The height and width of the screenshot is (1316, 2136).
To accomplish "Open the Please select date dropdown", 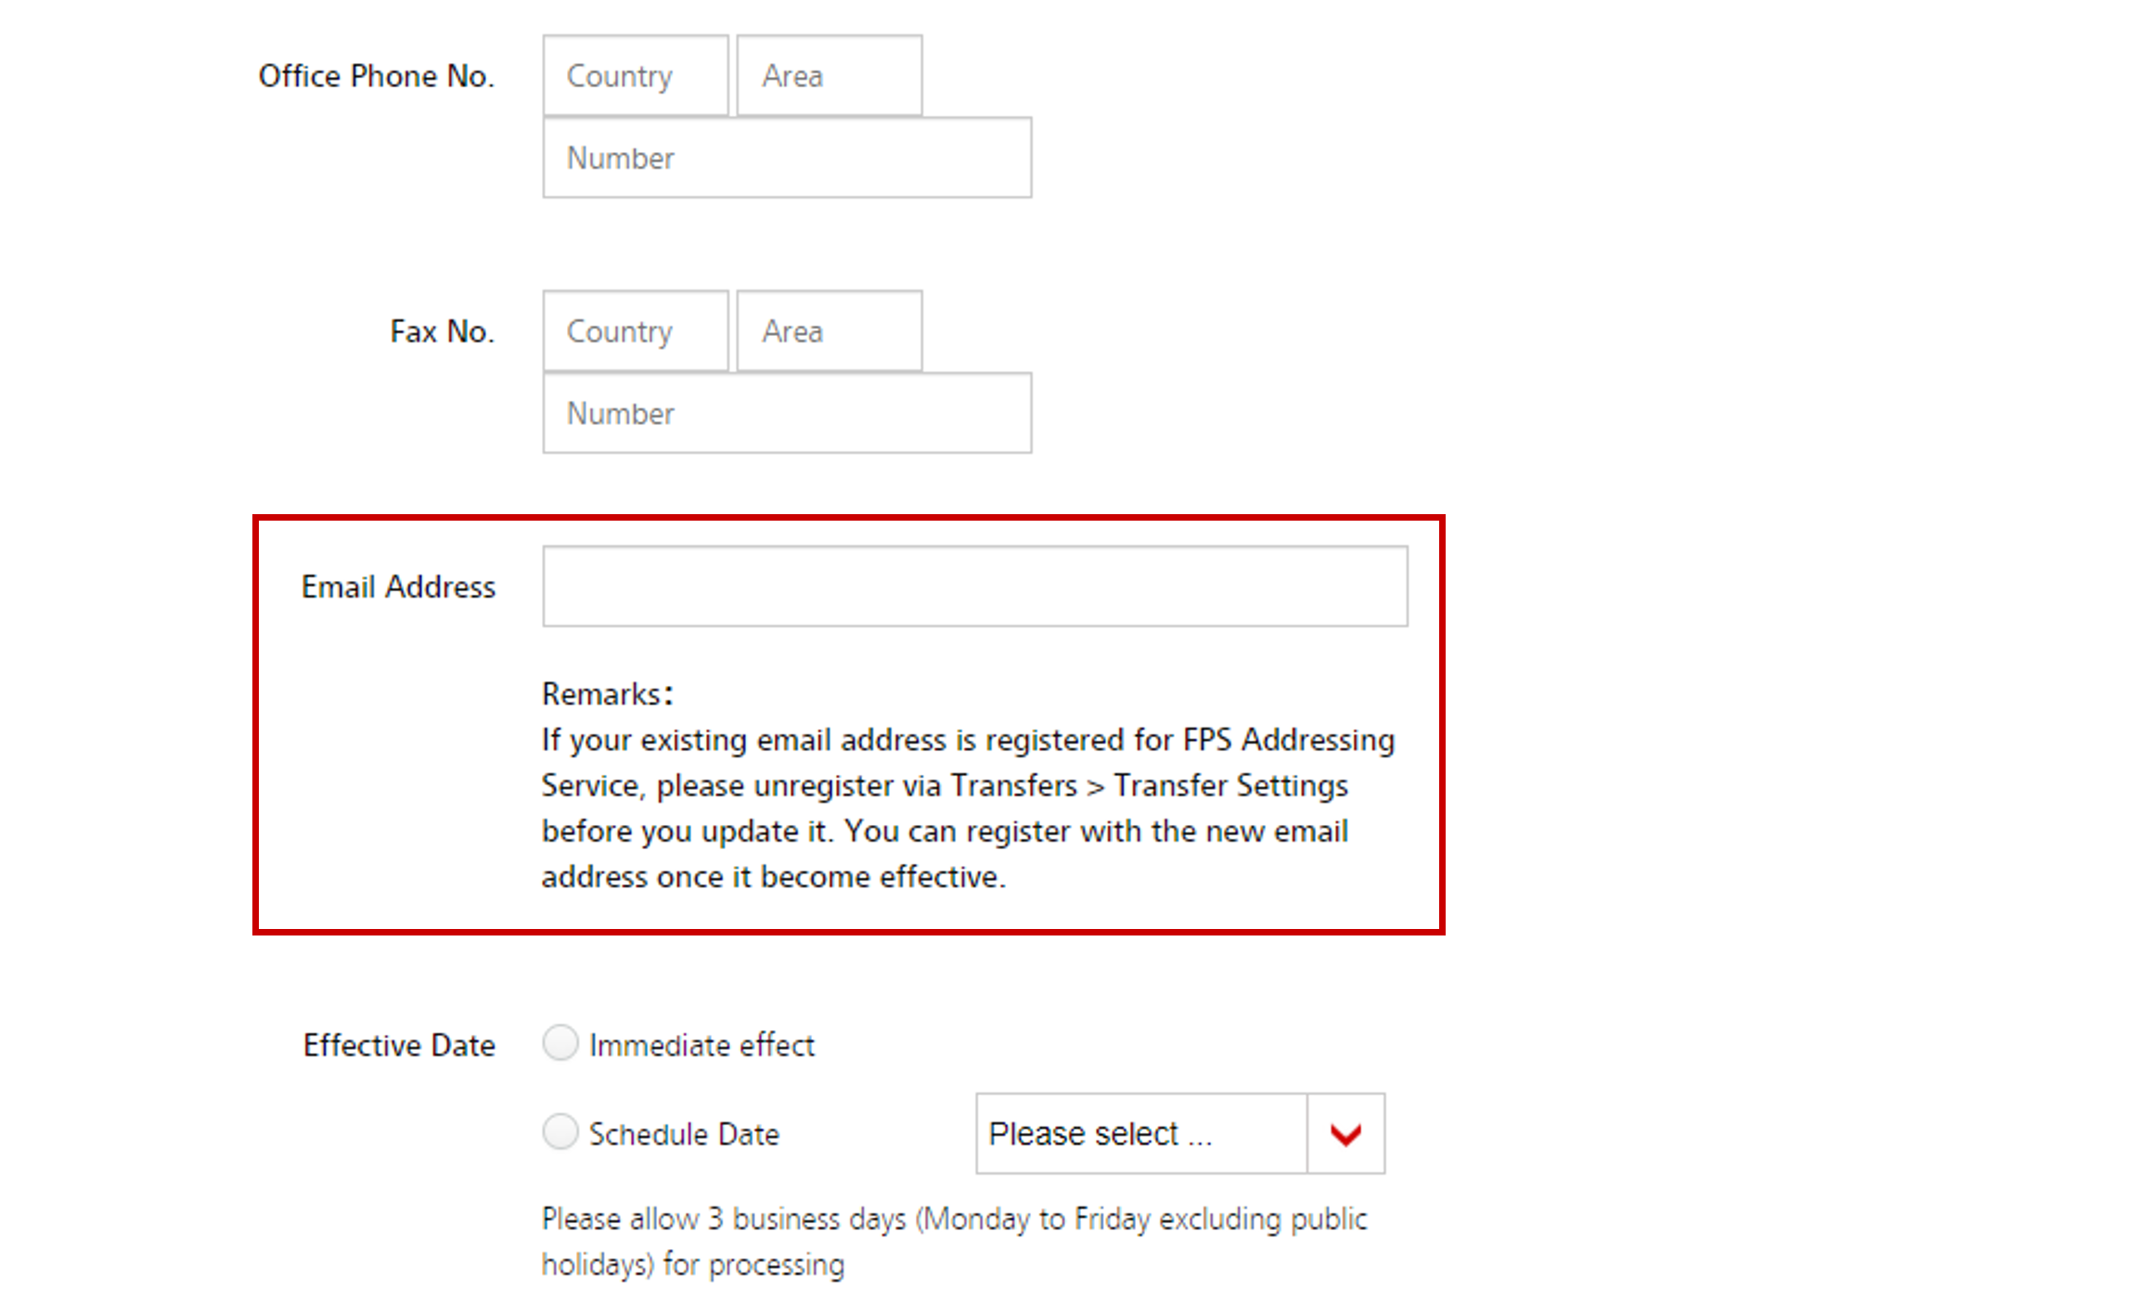I will (x=1141, y=1133).
